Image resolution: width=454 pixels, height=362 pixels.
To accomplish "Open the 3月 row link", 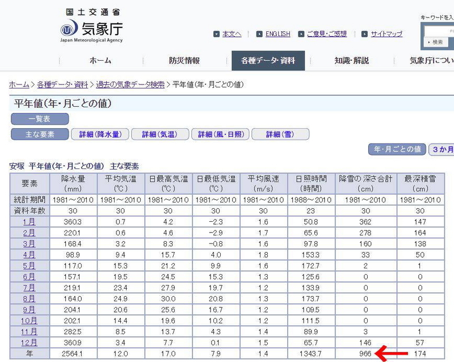I will 30,244.
